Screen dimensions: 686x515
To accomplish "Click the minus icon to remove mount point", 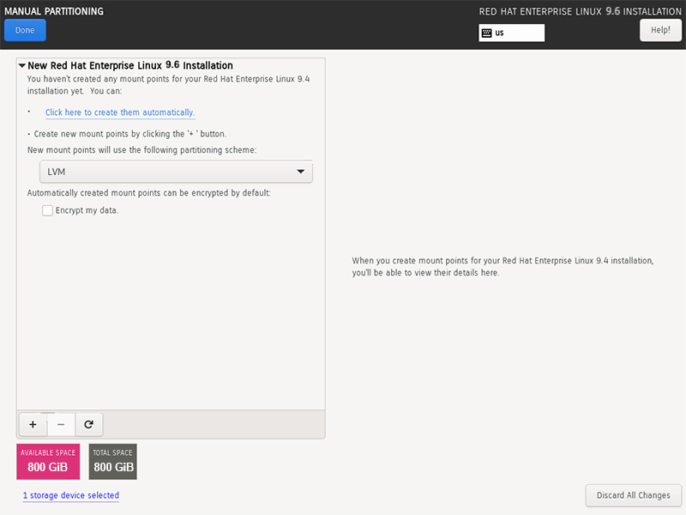I will pyautogui.click(x=61, y=424).
